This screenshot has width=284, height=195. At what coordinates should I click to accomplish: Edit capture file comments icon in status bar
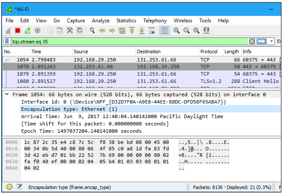pos(19,187)
